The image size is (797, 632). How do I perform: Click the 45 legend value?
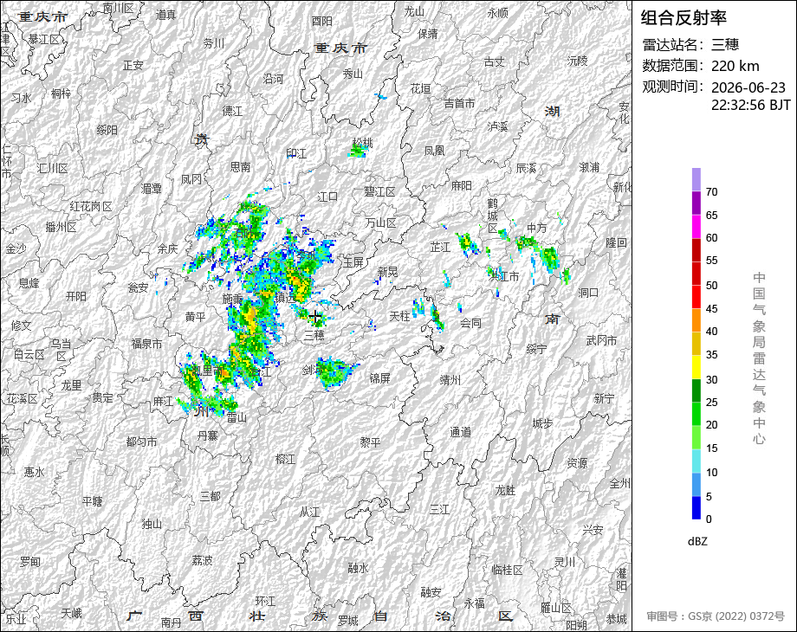[x=711, y=309]
